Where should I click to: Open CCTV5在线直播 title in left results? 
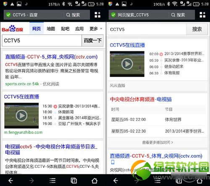tap(21, 97)
